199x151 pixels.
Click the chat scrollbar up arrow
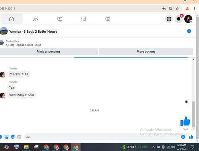[x=193, y=59]
